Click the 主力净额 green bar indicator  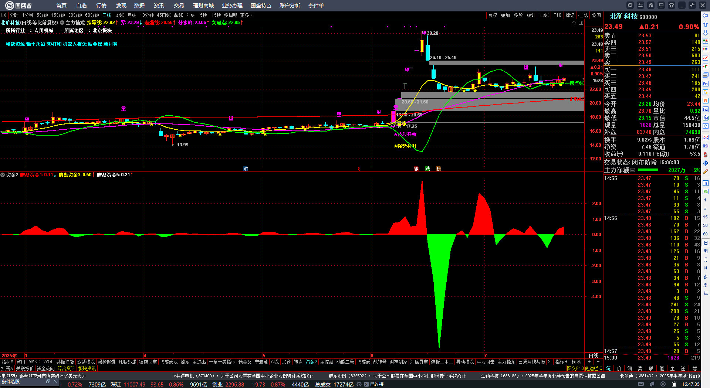tap(648, 170)
